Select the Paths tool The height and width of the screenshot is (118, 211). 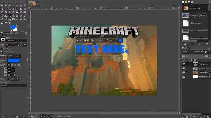pyautogui.click(x=2, y=9)
